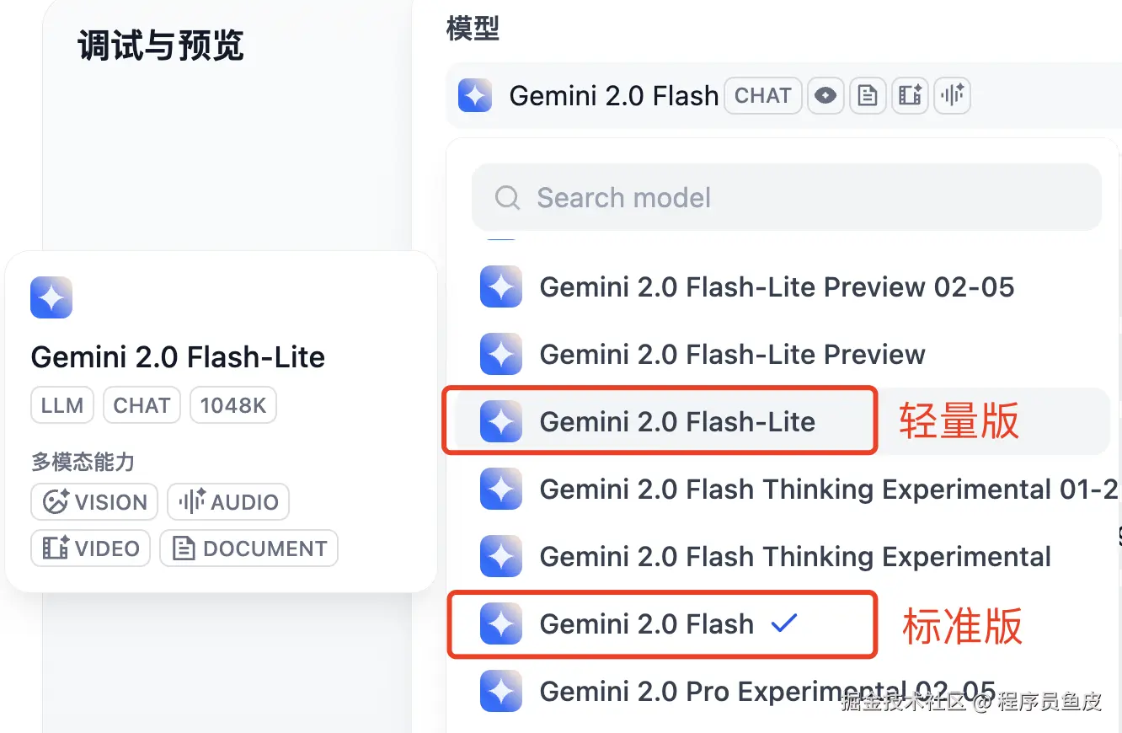Click the search magnifier icon
This screenshot has height=733, width=1122.
pos(507,198)
